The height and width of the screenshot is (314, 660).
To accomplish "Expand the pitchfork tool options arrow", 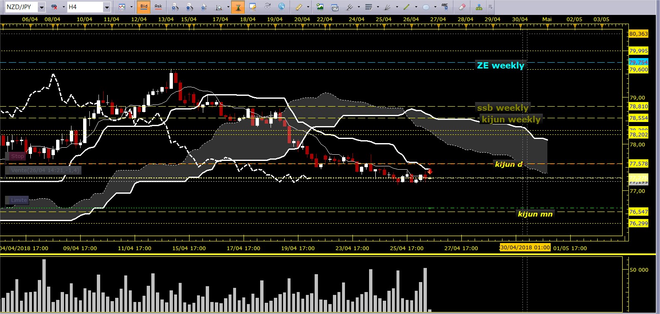I will [x=359, y=7].
